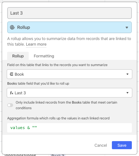Click the Rollup spiral icon
Screen dimensions: 139x156
[12, 27]
